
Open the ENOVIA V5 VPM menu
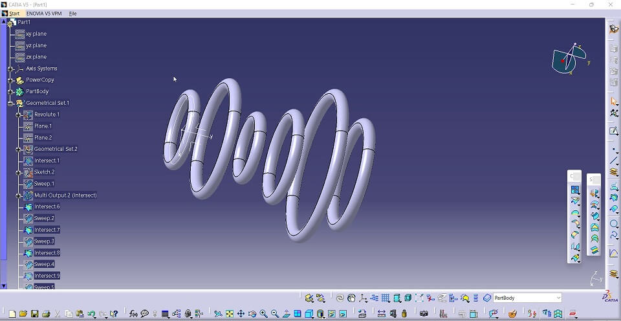(x=45, y=13)
